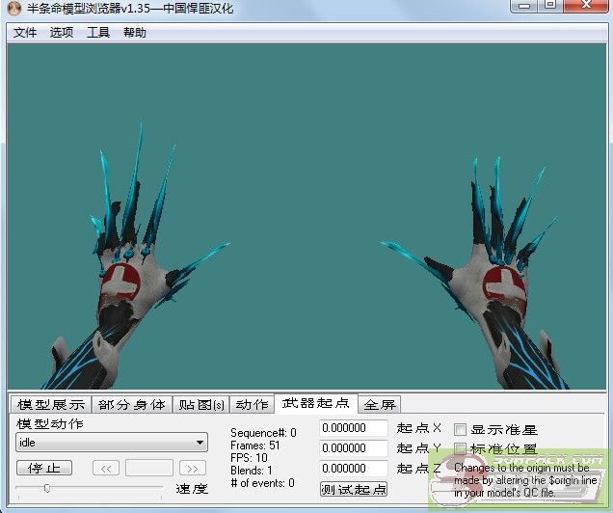Viewport: 613px width, 513px height.
Task: Switch to the 模型展示 tab
Action: coord(51,405)
